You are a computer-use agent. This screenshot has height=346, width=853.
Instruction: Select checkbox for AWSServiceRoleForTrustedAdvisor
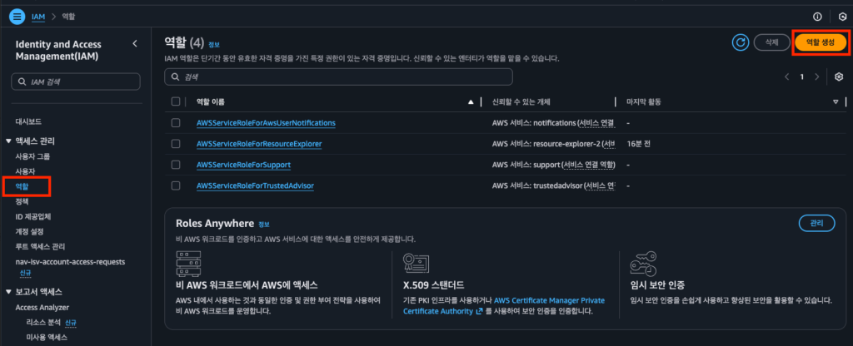pyautogui.click(x=175, y=185)
